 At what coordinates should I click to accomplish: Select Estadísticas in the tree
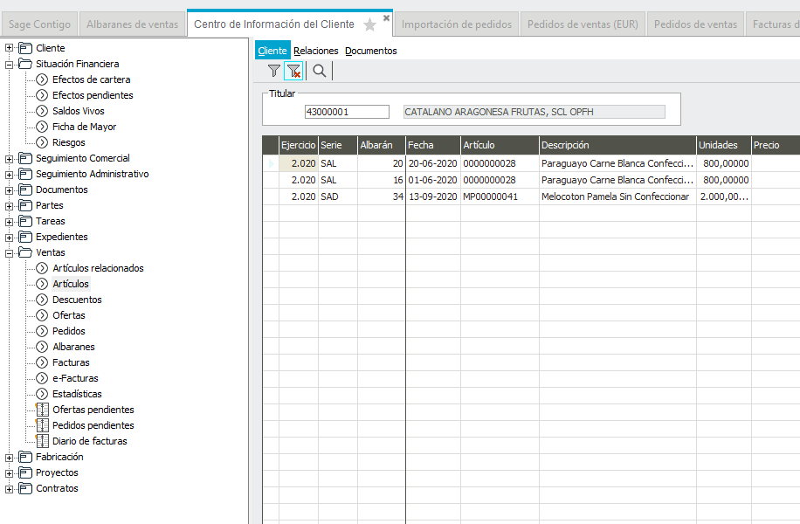click(x=77, y=394)
